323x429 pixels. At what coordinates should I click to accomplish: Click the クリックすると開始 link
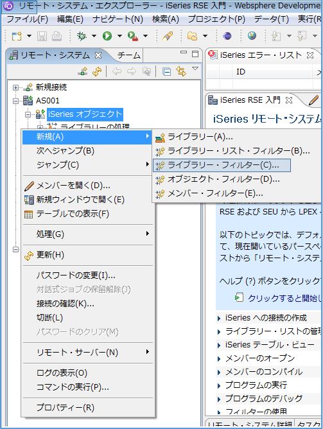pyautogui.click(x=284, y=298)
